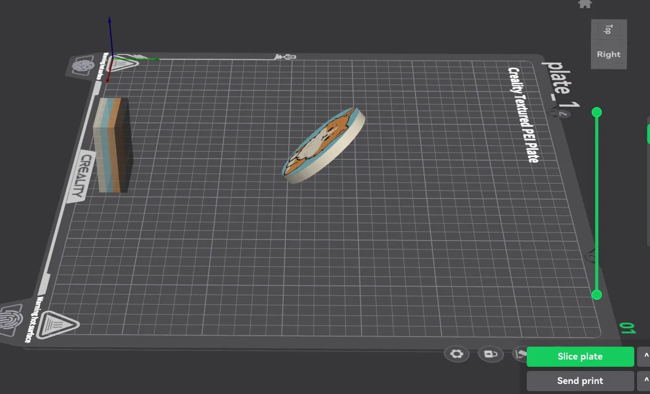Open plate settings gear icon
Screen dimensions: 650x394
click(x=457, y=354)
